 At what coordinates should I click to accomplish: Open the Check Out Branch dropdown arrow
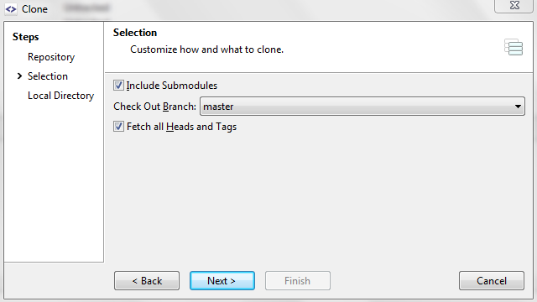(518, 107)
